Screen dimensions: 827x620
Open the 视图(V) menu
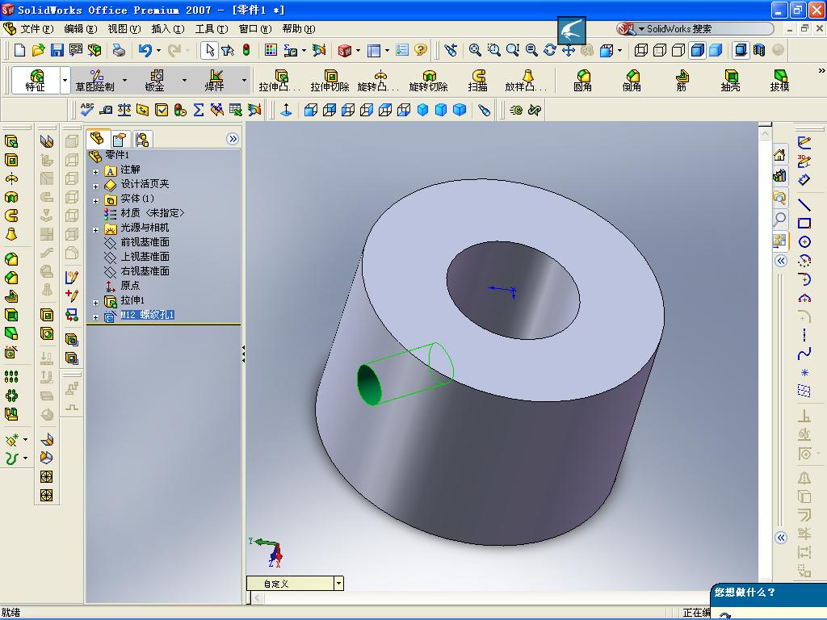(124, 28)
